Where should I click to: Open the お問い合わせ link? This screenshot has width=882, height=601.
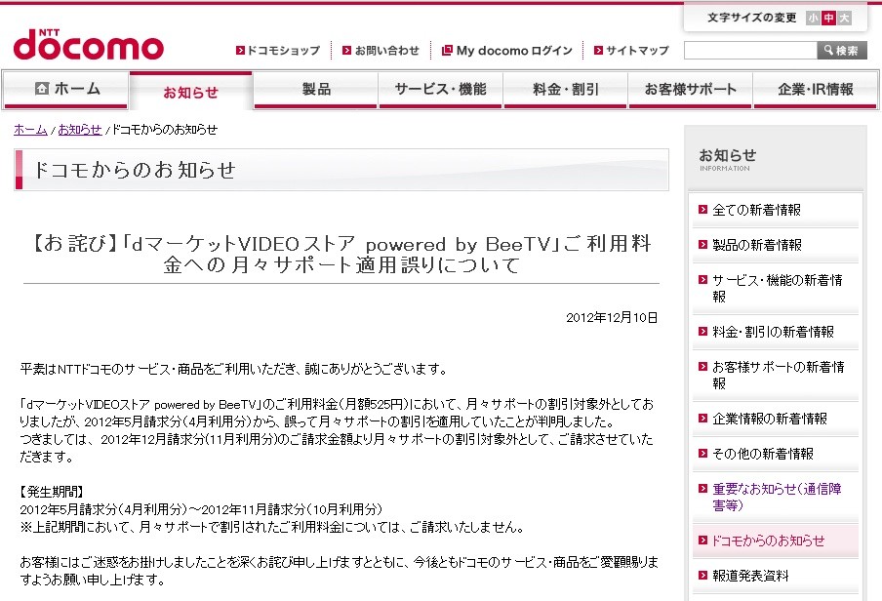click(x=381, y=51)
